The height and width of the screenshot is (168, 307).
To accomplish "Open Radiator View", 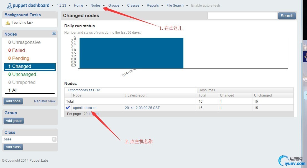I will pyautogui.click(x=45, y=101).
